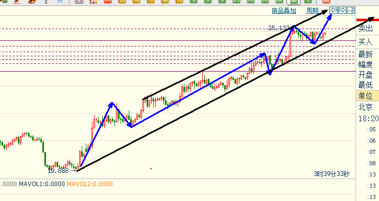379x201 pixels.
Task: Click the :05 tick time entry
Action: click(371, 129)
